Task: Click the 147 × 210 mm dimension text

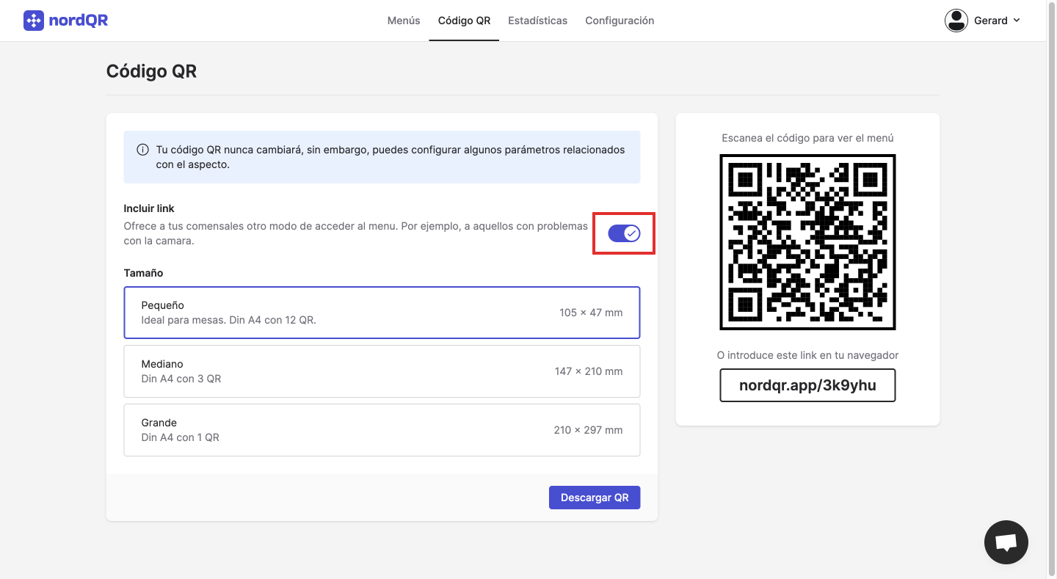Action: point(589,371)
